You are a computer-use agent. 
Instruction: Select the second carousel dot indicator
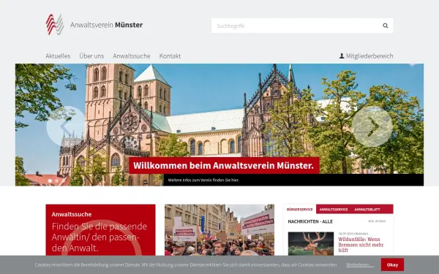click(x=57, y=181)
